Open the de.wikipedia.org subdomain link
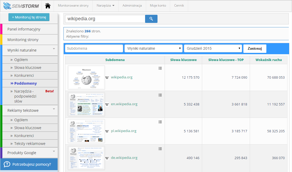The image size is (292, 172). coord(124,158)
